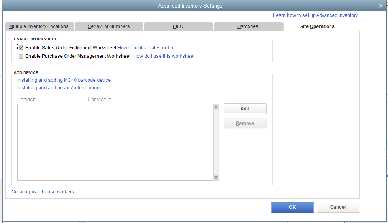388x223 pixels.
Task: Select the FIFO tab
Action: pos(178,26)
